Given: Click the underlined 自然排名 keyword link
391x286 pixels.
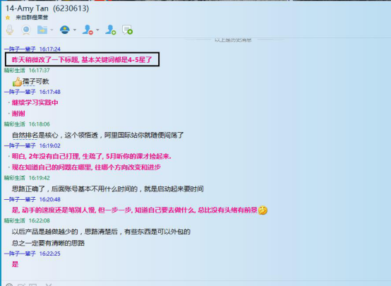Looking at the screenshot, I should 25,136.
